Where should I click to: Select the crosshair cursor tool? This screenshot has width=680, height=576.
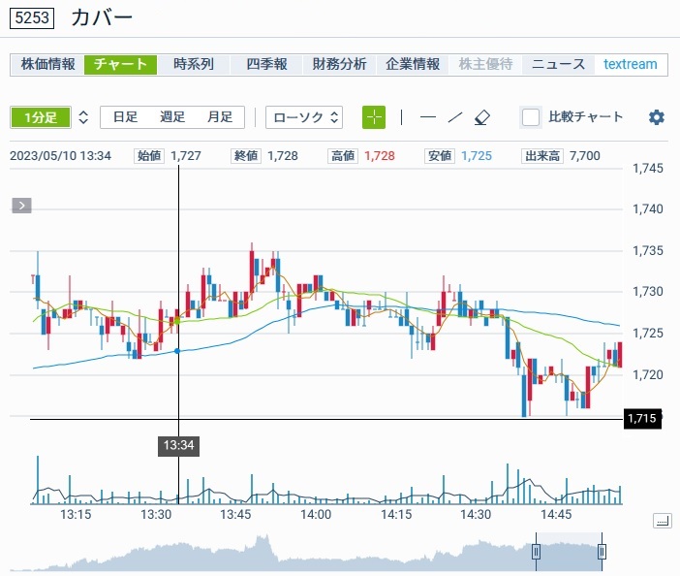(x=374, y=117)
